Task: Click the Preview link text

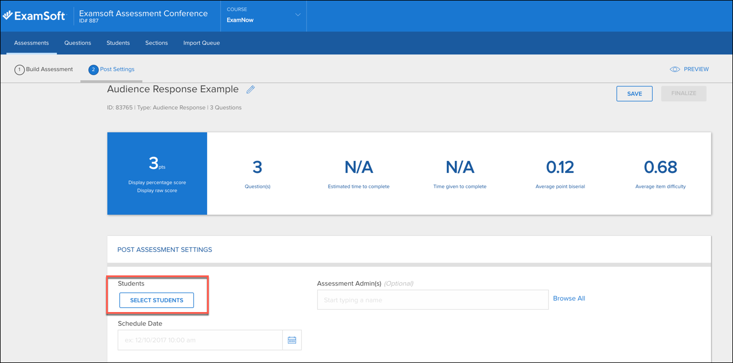Action: click(696, 69)
